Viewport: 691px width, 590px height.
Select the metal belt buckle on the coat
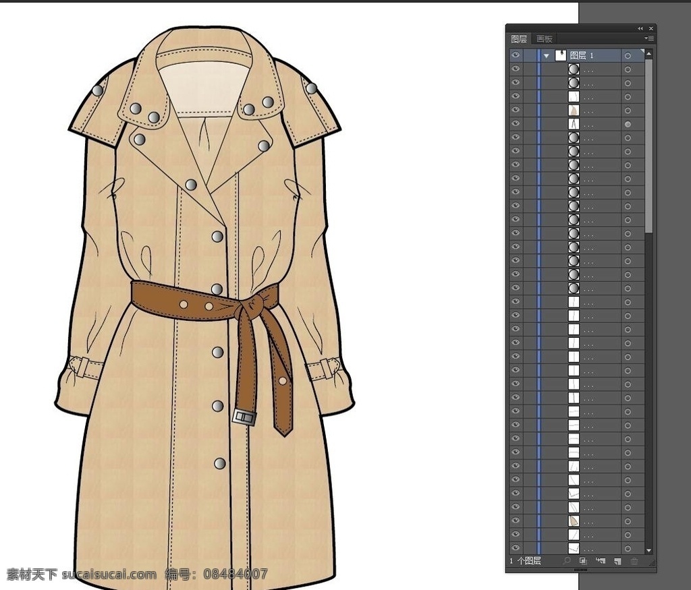pos(245,417)
